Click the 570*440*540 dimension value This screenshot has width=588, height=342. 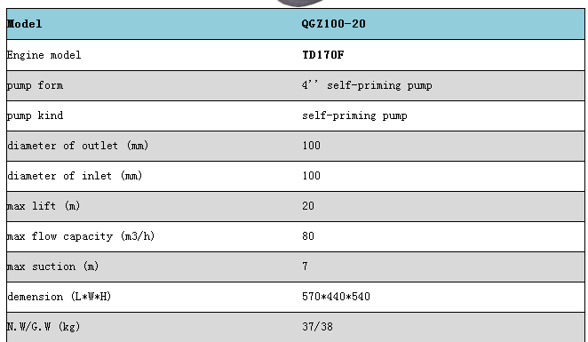(336, 297)
